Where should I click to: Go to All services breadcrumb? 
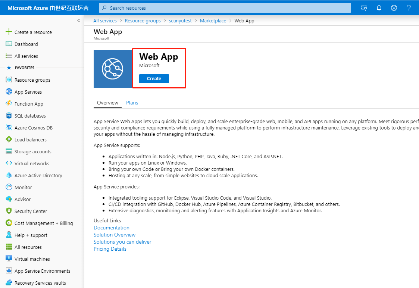click(105, 21)
